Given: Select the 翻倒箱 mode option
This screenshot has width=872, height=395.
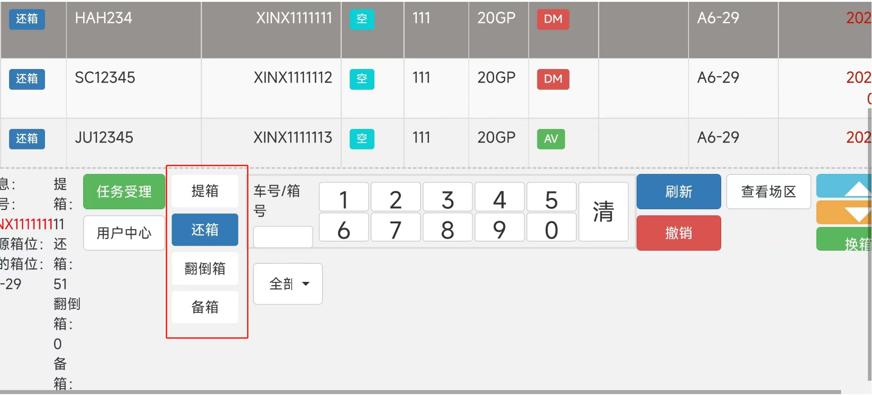Looking at the screenshot, I should pyautogui.click(x=205, y=269).
